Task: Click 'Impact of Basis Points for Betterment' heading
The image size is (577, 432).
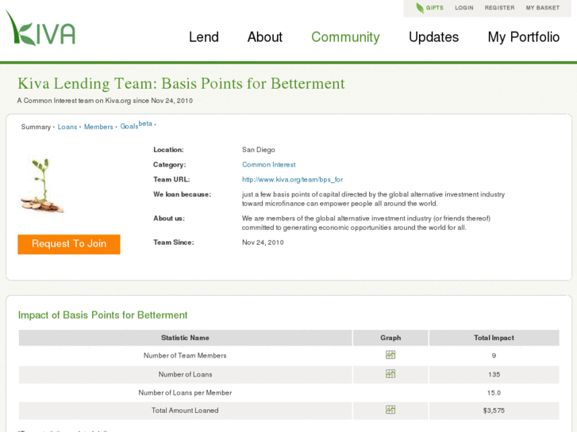Action: (x=102, y=315)
